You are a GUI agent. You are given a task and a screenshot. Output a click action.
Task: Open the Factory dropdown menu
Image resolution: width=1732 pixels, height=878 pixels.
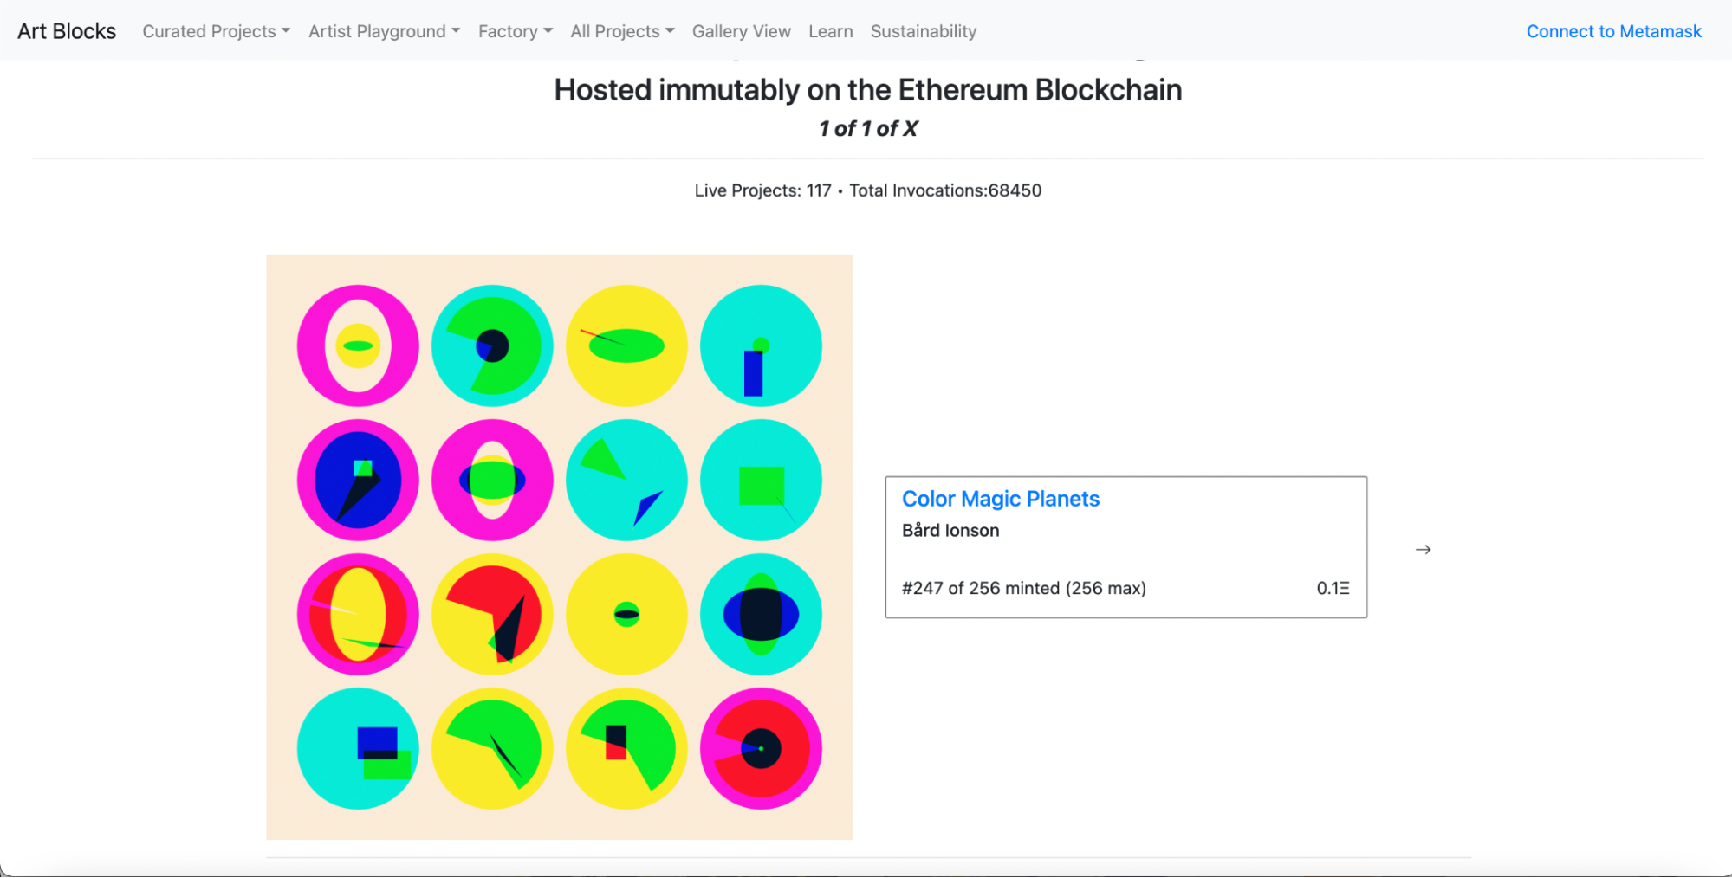tap(516, 31)
